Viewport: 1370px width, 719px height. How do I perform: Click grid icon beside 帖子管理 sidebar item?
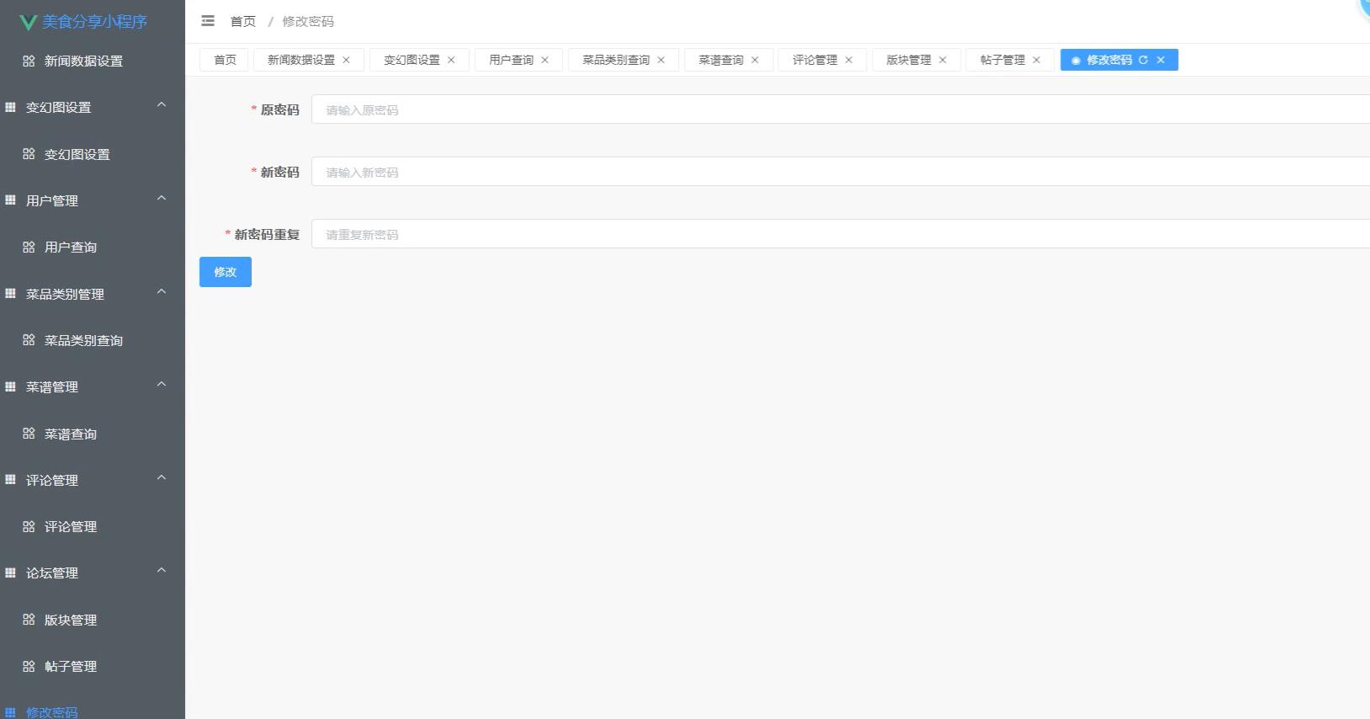(x=29, y=666)
